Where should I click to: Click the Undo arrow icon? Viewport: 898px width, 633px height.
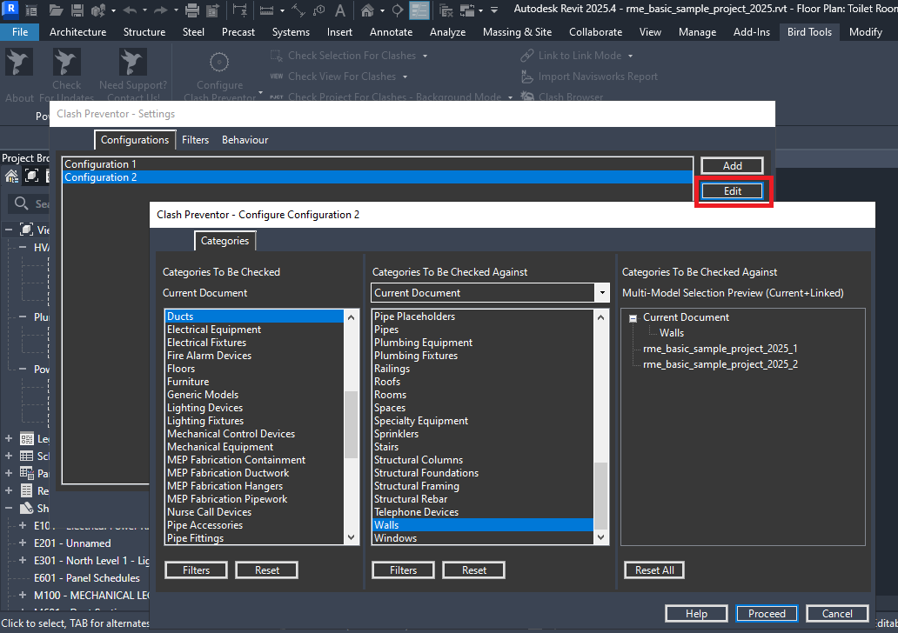tap(130, 10)
